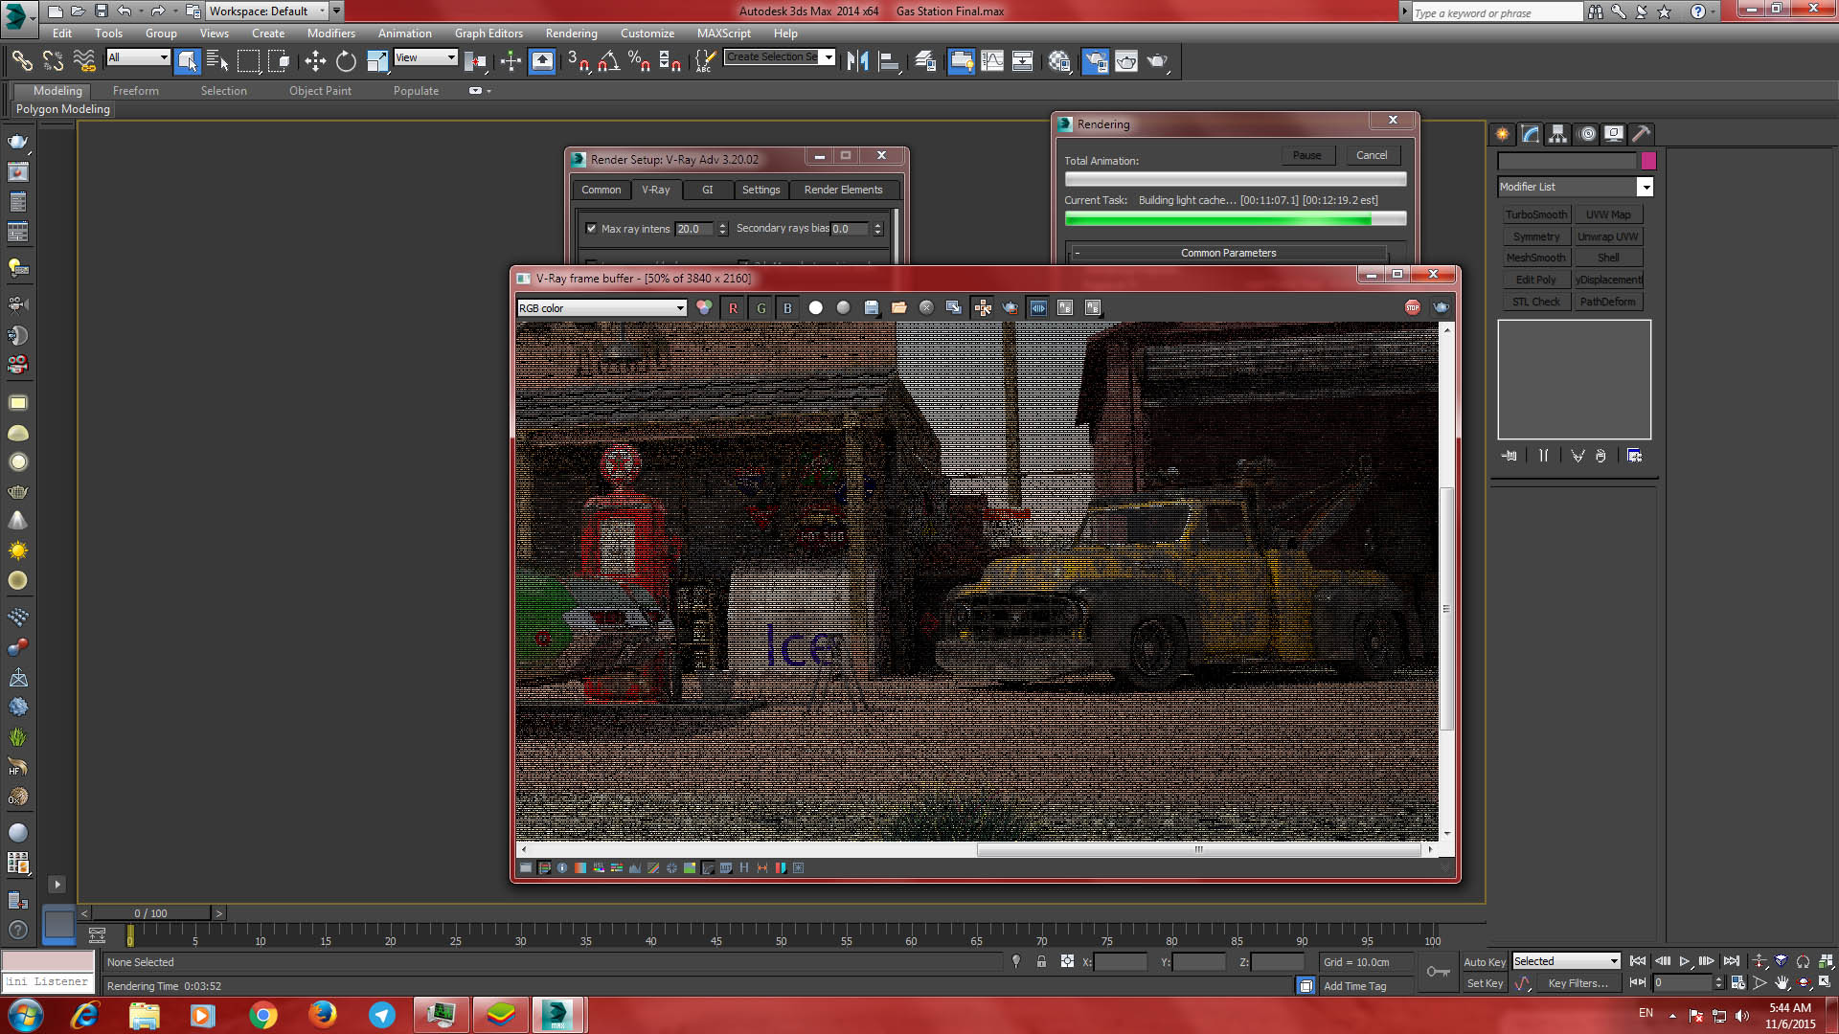Select the Select and Rotate tool
The width and height of the screenshot is (1839, 1034).
(x=346, y=61)
